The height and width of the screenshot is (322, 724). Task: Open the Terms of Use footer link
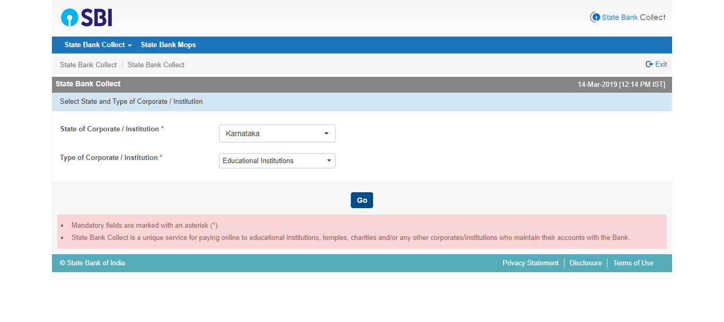coord(633,263)
